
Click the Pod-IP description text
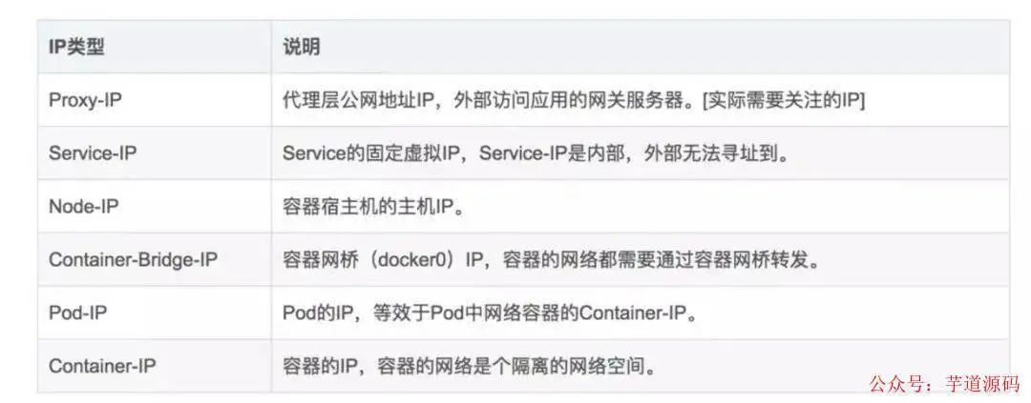[x=490, y=313]
